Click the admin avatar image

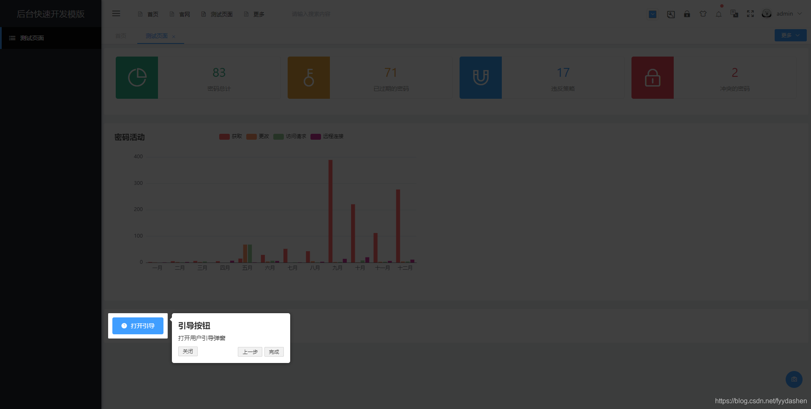(x=767, y=14)
